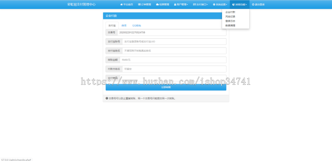
Task: Go to 平台首页 via the home icon link
Action: click(127, 4)
